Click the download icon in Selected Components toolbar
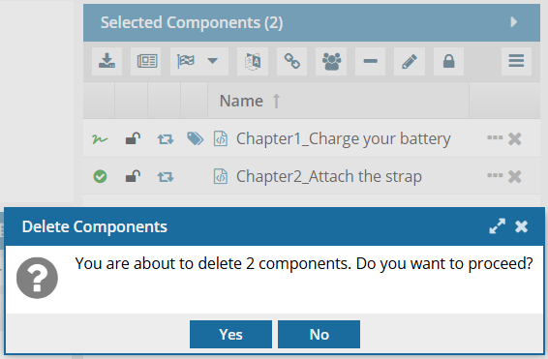The width and height of the screenshot is (548, 359). (x=107, y=62)
